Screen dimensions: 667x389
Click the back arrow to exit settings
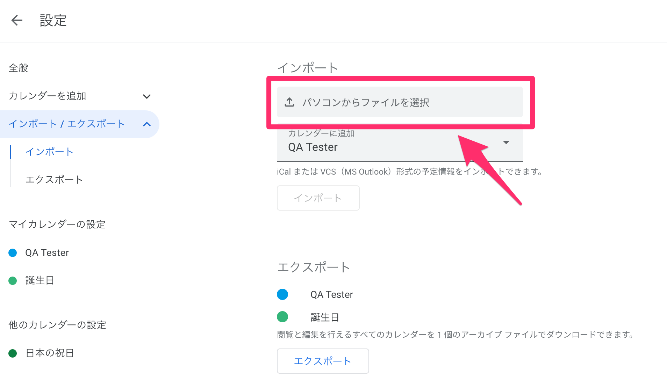(x=16, y=21)
